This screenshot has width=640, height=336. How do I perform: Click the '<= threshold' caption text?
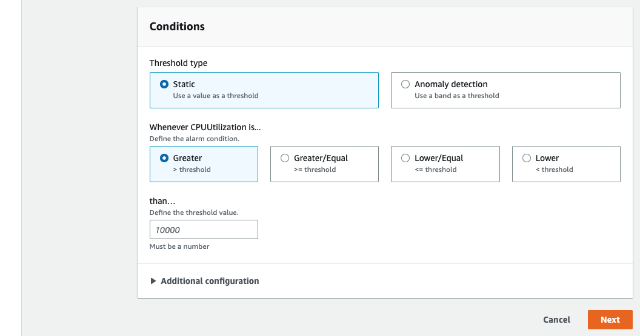(435, 170)
